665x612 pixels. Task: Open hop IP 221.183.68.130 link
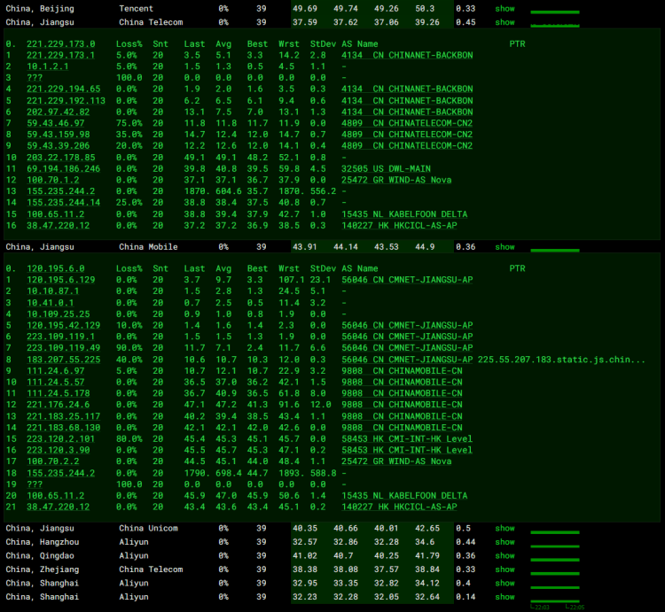pyautogui.click(x=64, y=428)
